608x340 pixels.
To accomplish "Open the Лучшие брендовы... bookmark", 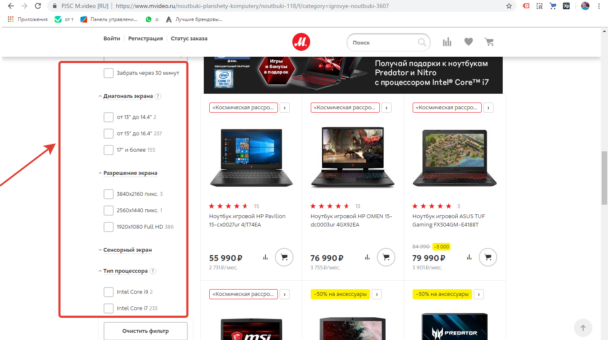I will point(194,19).
